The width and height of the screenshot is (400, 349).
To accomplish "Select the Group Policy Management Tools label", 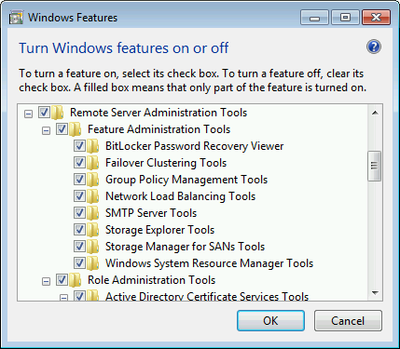I will (x=186, y=180).
